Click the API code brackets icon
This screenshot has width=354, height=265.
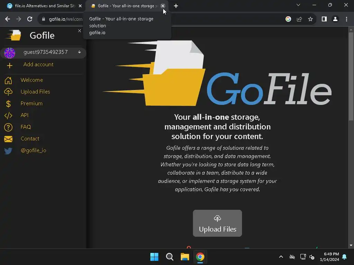coord(8,115)
